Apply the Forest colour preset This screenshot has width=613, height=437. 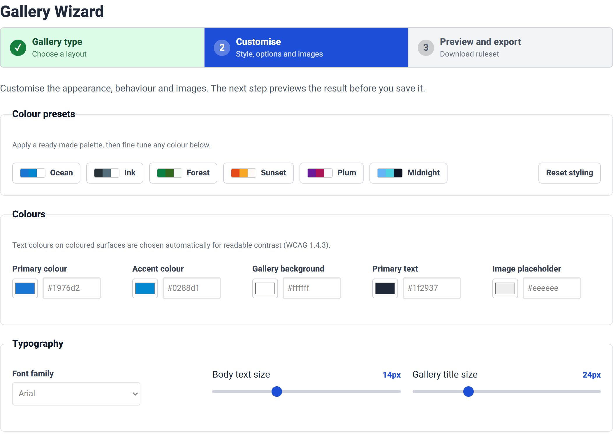click(x=183, y=173)
